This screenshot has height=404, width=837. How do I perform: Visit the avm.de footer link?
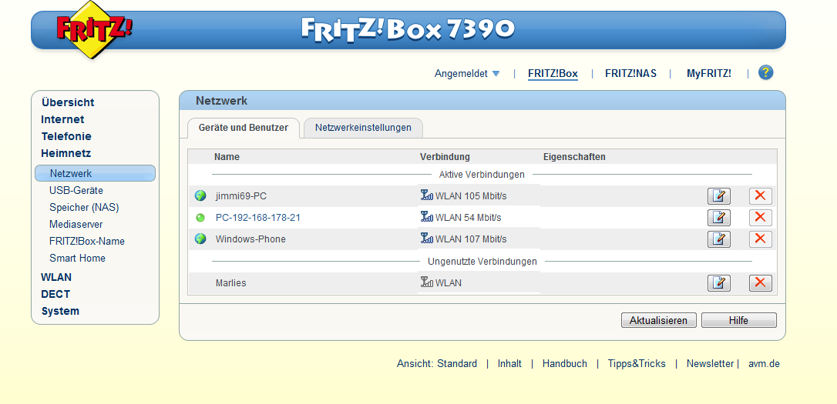click(x=764, y=363)
